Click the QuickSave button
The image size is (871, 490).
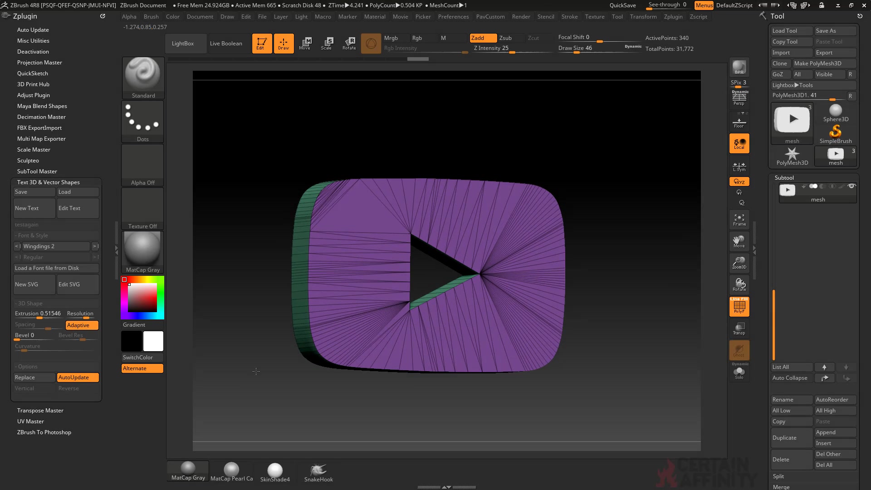[x=622, y=5]
